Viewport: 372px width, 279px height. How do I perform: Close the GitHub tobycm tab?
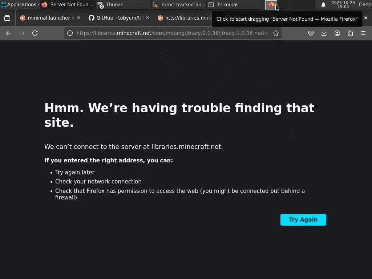click(x=147, y=18)
